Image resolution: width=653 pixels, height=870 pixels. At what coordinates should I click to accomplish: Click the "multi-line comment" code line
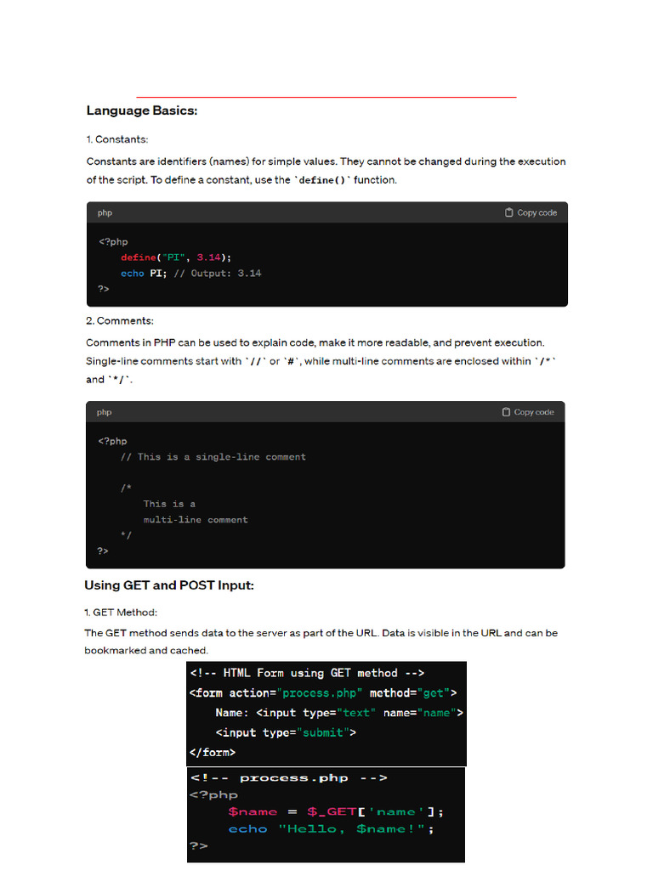tap(196, 520)
